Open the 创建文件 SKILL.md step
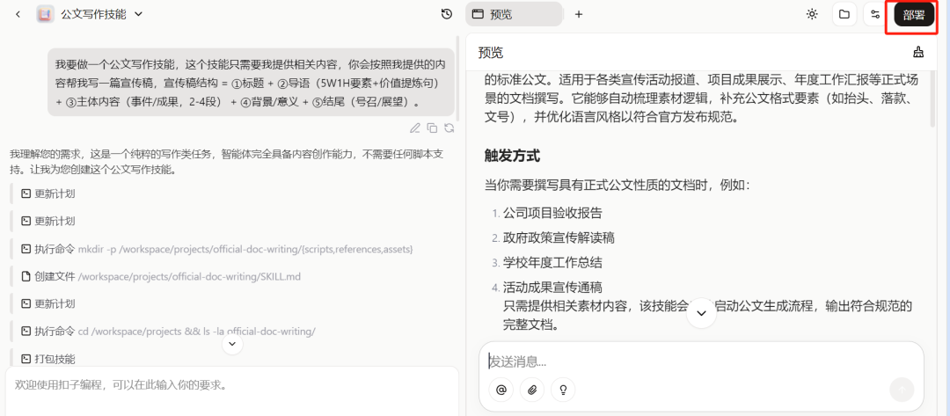Viewport: 950px width, 416px height. click(161, 277)
